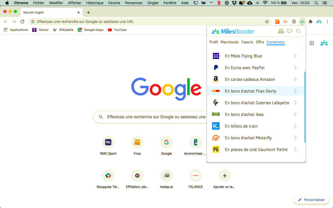Open the Bouygues Telecom shortcut tile
Viewport: 333px width, 208px height.
coord(108,179)
